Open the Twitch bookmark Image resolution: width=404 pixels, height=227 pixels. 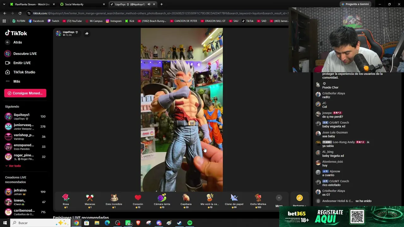[x=53, y=21]
